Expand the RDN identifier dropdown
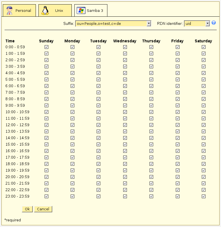This screenshot has width=221, height=227. tap(207, 24)
